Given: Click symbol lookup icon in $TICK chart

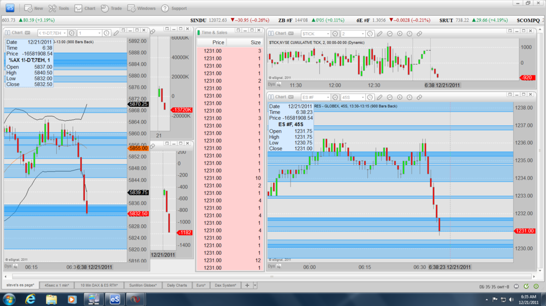Looking at the screenshot, I should 335,34.
